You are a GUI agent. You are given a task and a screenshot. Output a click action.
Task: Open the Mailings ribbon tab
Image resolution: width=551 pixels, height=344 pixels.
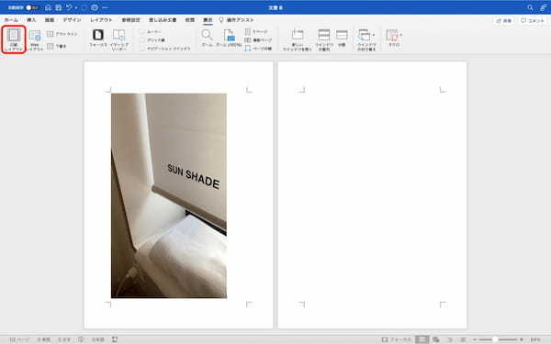click(x=163, y=20)
